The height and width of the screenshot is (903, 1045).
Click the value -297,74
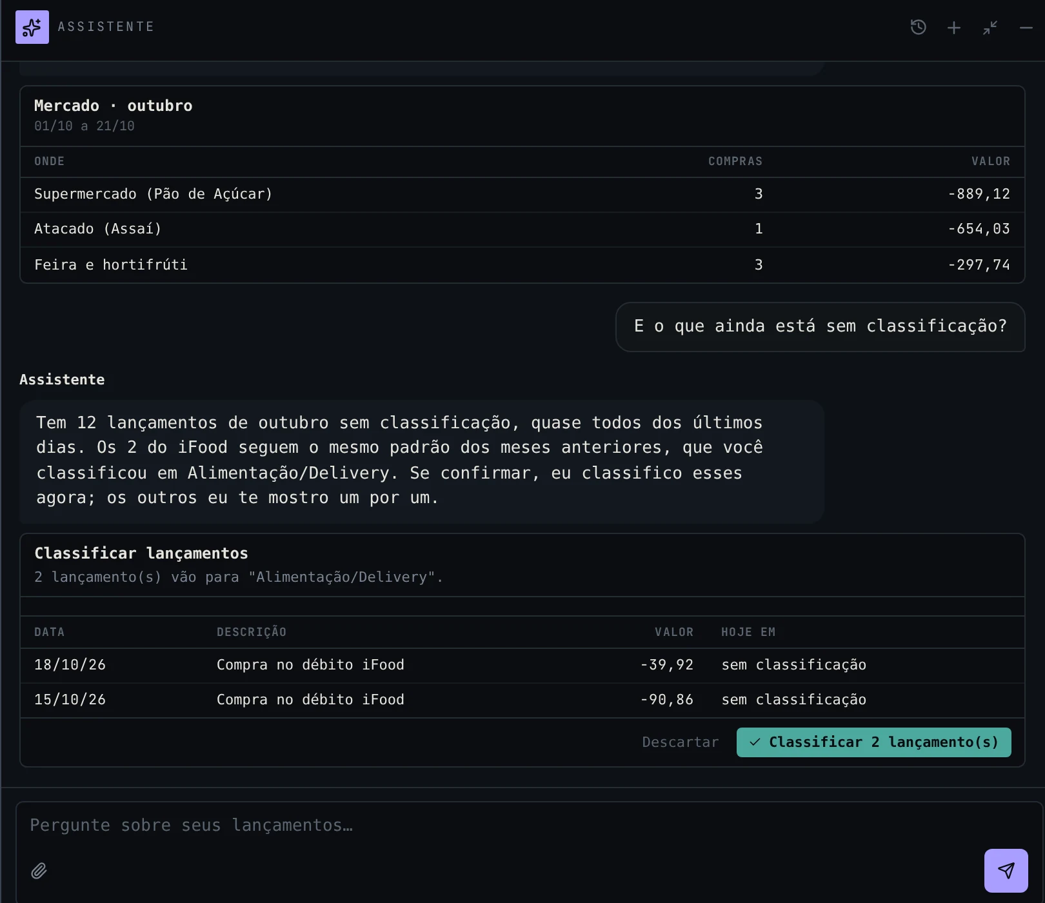[x=979, y=265]
